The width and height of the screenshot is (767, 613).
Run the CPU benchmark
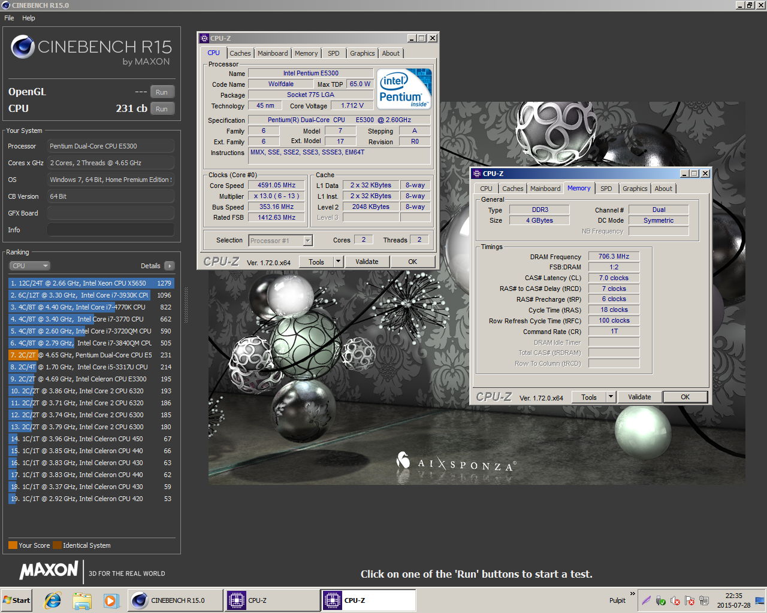pyautogui.click(x=162, y=109)
